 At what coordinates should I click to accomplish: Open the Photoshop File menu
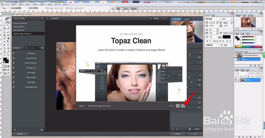coord(7,4)
